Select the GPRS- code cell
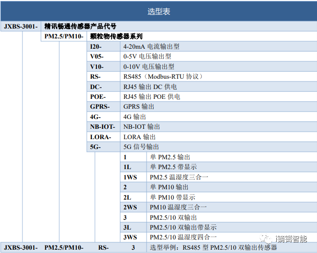Screen dimensions: 317x253 coord(100,106)
